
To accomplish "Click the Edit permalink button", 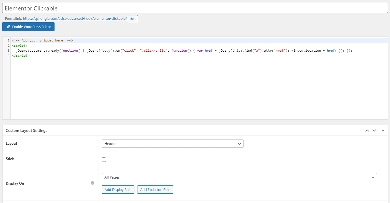I will (x=133, y=19).
